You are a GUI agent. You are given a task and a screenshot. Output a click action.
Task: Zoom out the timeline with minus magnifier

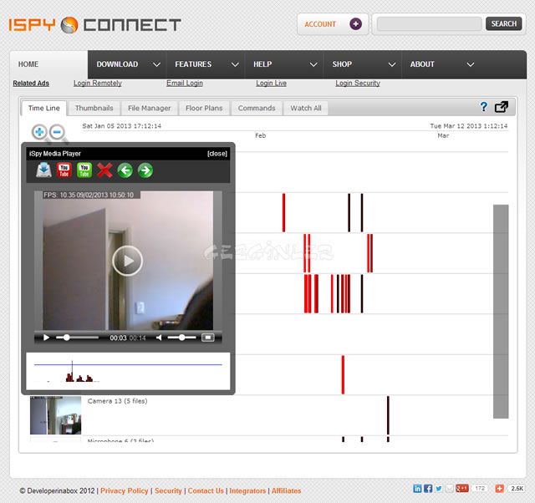point(58,132)
